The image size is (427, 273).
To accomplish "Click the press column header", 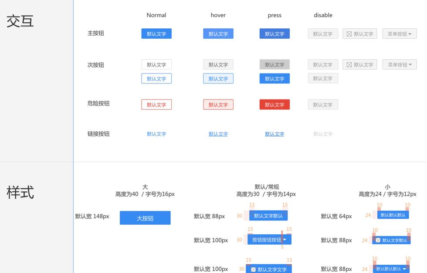I will 274,16.
